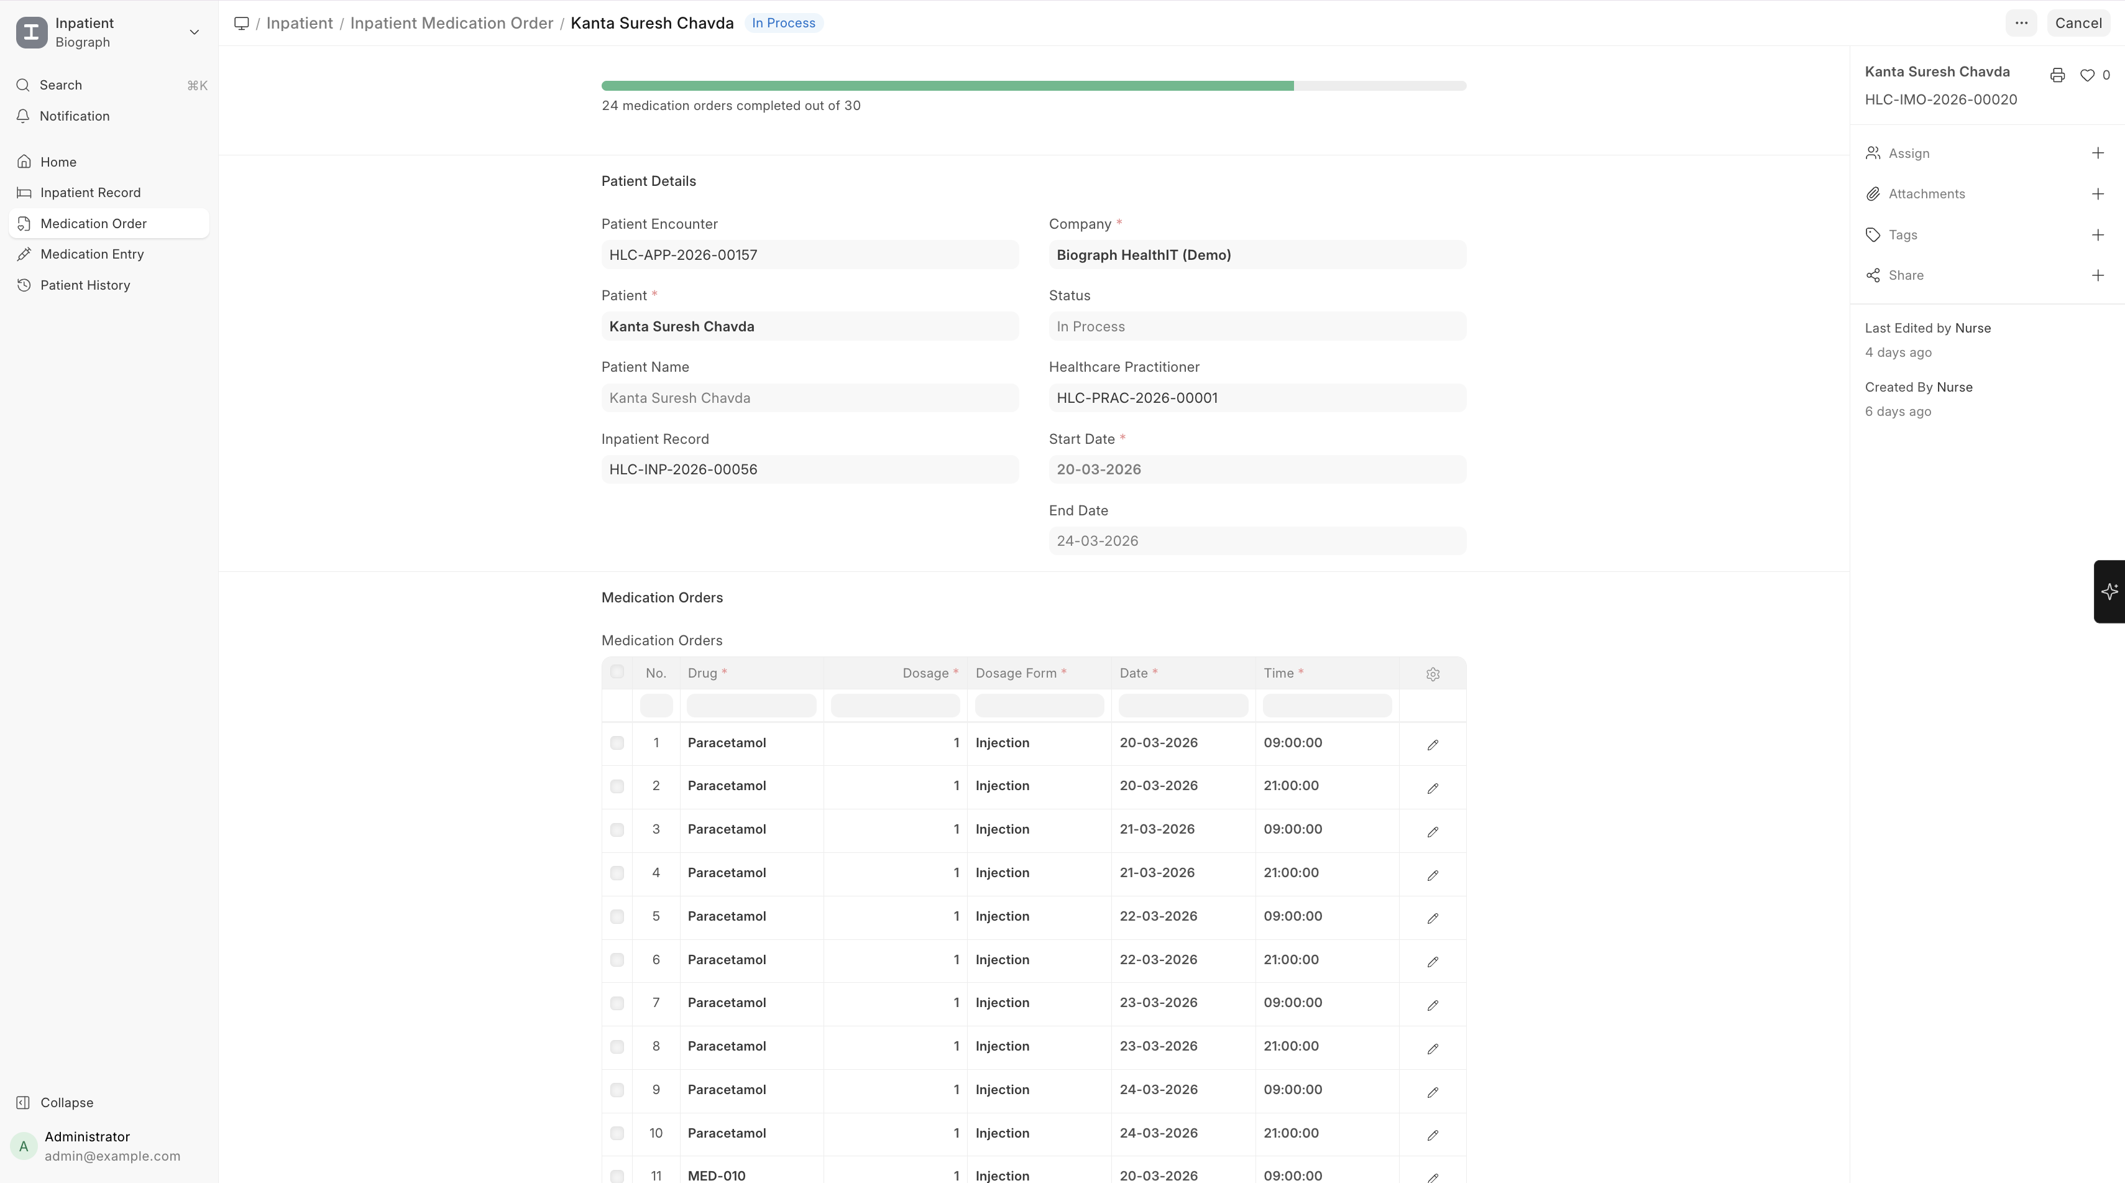Open Medication Entry in sidebar
Screen dimensions: 2125x1183
[91, 254]
